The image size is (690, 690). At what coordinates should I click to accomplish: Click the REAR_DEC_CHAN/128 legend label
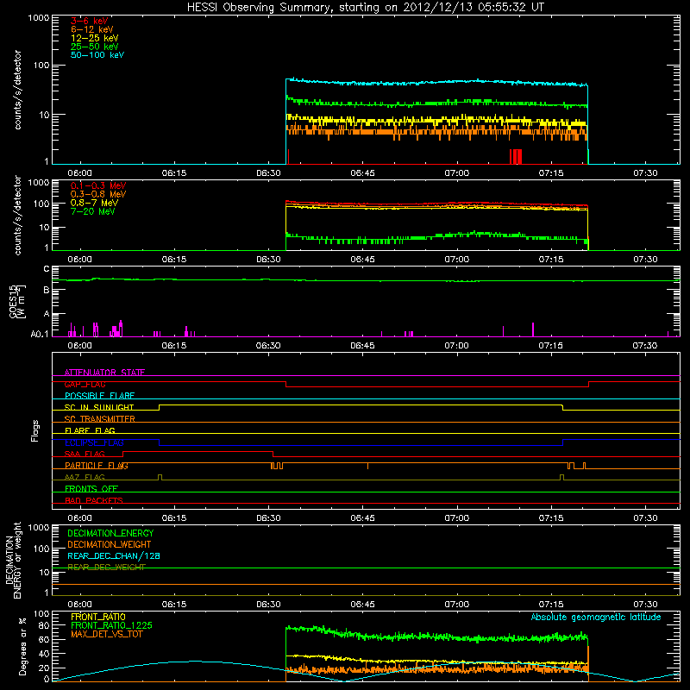coord(114,555)
